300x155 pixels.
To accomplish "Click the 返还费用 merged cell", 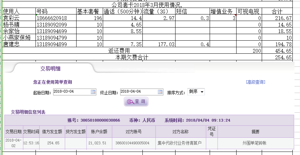I will click(119, 51).
